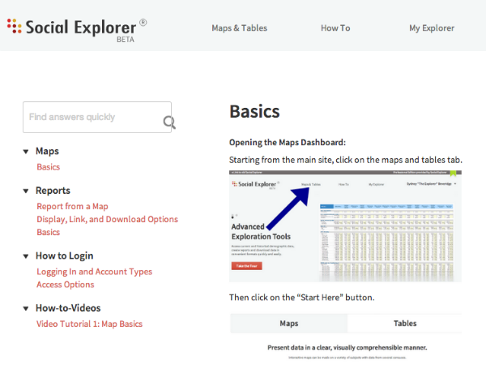Open Report from a Map link
Viewport: 486px width, 365px height.
(73, 206)
